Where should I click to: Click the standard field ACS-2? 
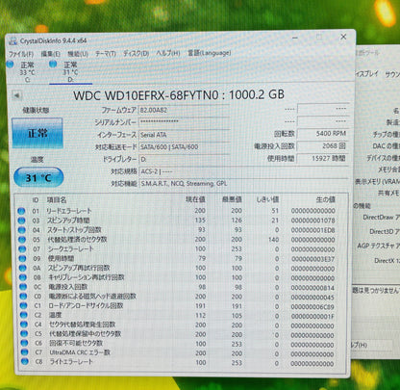tap(243, 171)
